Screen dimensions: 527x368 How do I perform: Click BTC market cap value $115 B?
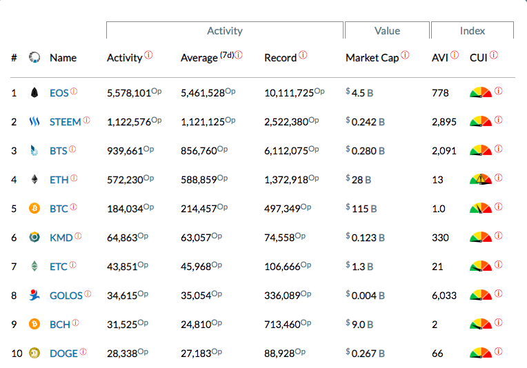[x=361, y=208]
